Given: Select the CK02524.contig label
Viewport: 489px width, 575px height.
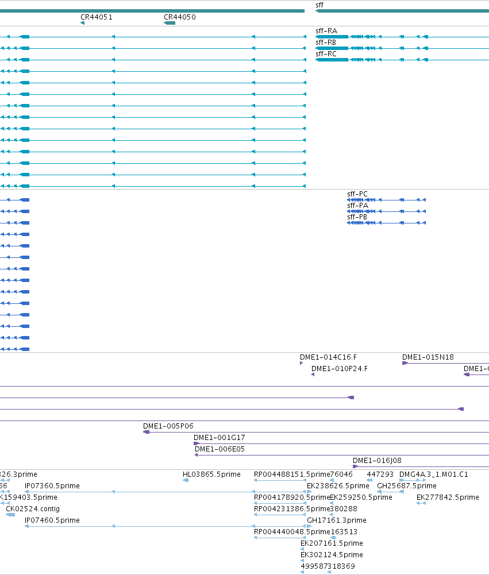Looking at the screenshot, I should pyautogui.click(x=33, y=508).
